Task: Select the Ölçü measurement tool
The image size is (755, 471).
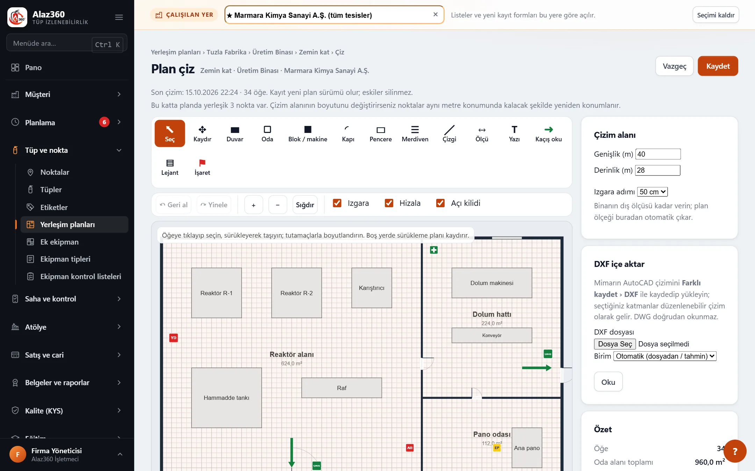Action: pyautogui.click(x=482, y=133)
